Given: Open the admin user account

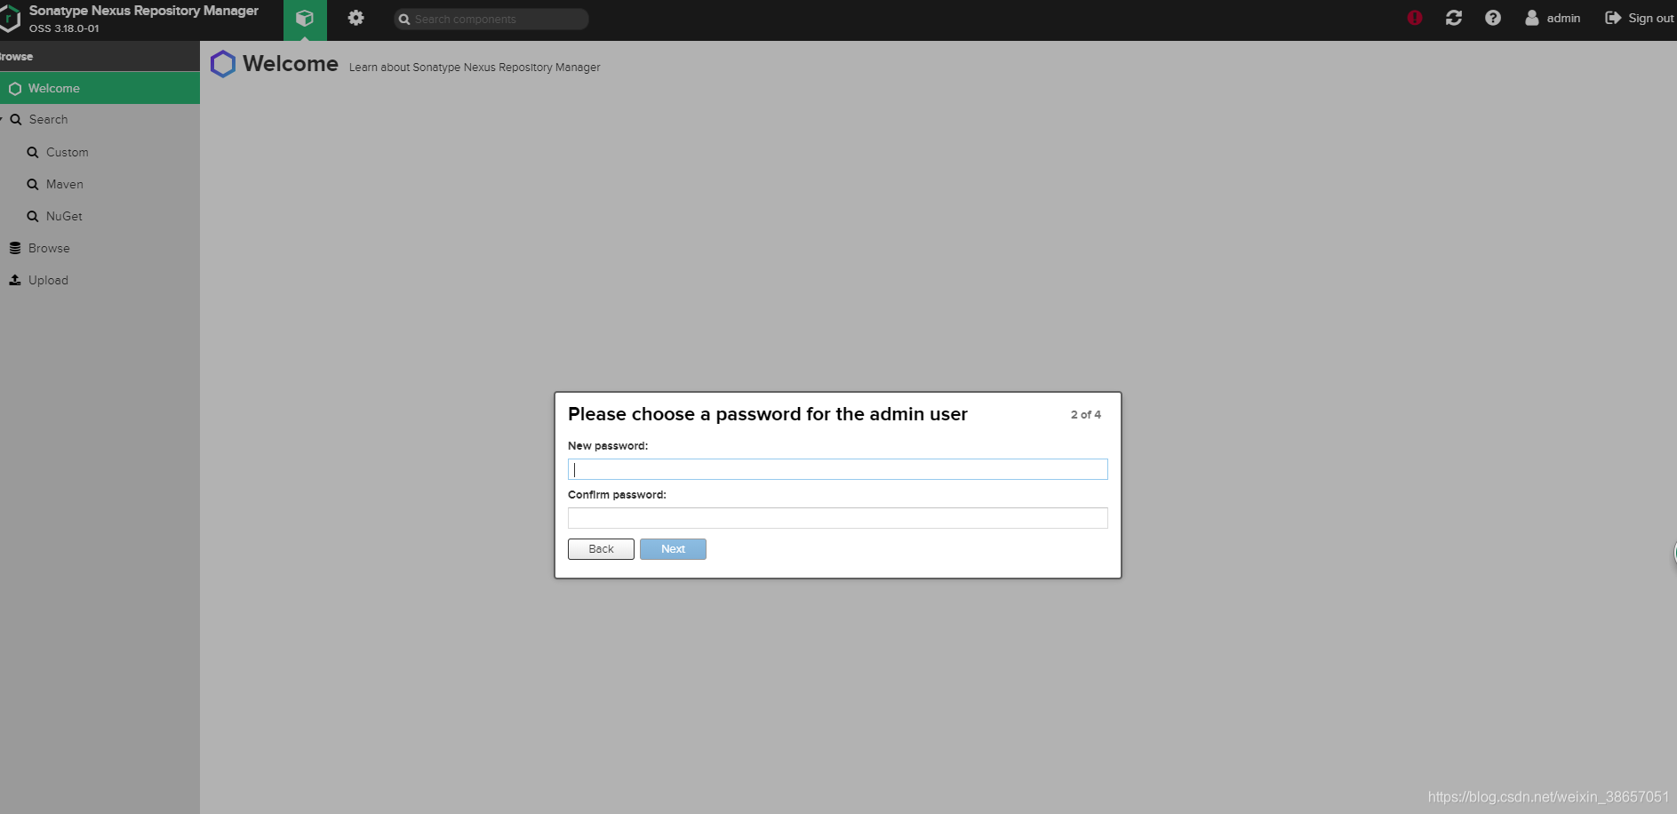Looking at the screenshot, I should point(1553,18).
